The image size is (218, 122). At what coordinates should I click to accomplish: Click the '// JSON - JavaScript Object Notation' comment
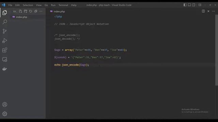(81, 24)
